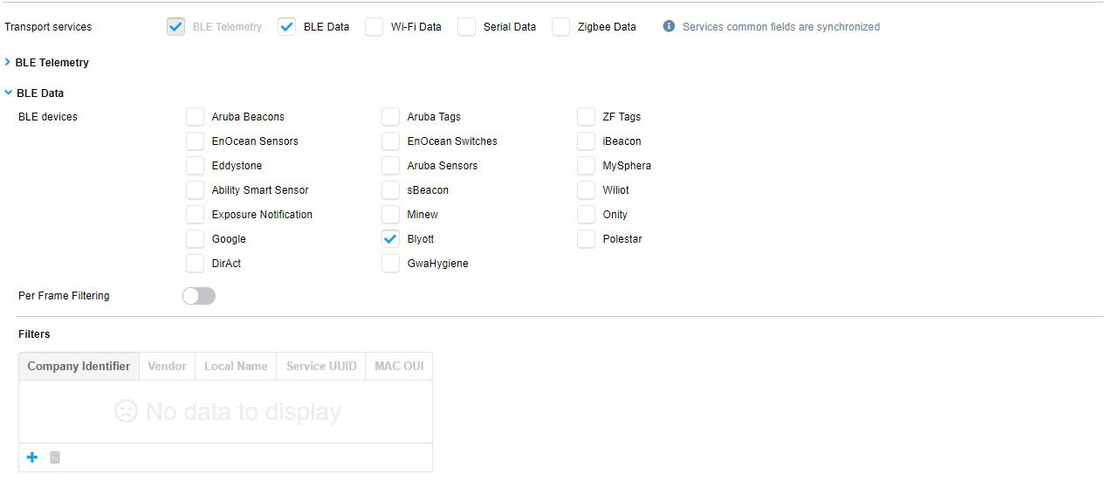Click the Filters heading
The width and height of the screenshot is (1106, 481).
34,334
